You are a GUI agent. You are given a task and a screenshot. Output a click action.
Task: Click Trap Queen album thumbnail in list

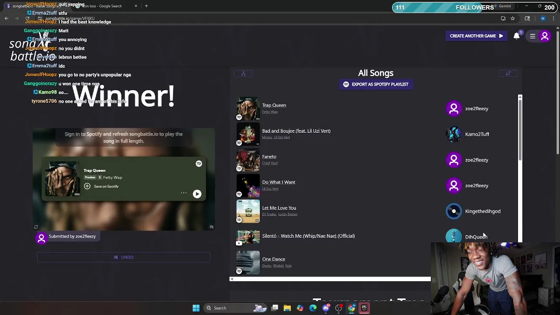pos(248,108)
